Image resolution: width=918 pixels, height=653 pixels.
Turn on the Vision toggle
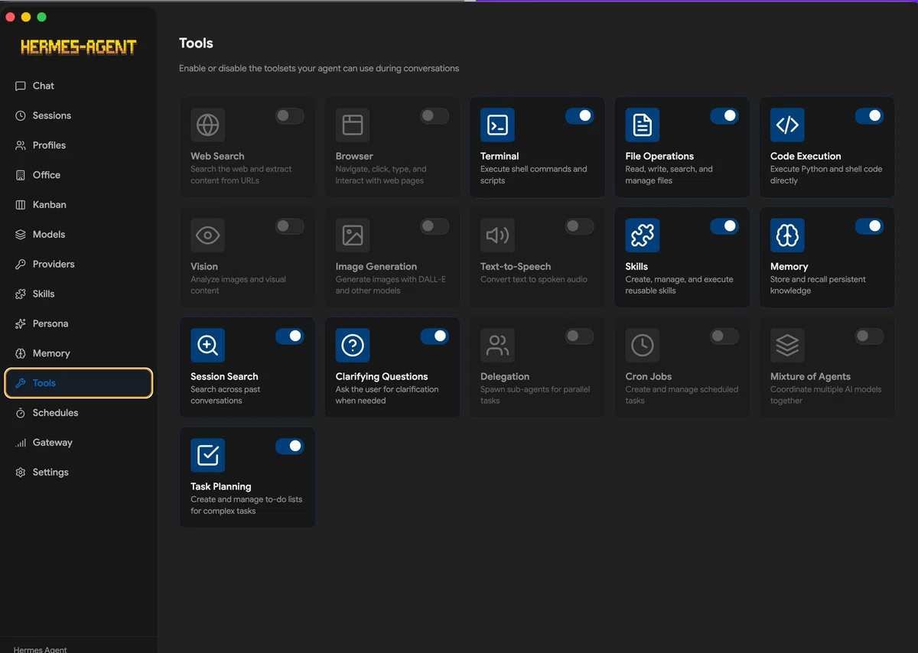coord(289,226)
